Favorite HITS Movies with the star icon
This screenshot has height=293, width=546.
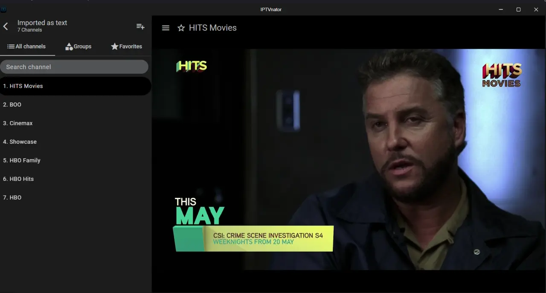[x=181, y=28]
